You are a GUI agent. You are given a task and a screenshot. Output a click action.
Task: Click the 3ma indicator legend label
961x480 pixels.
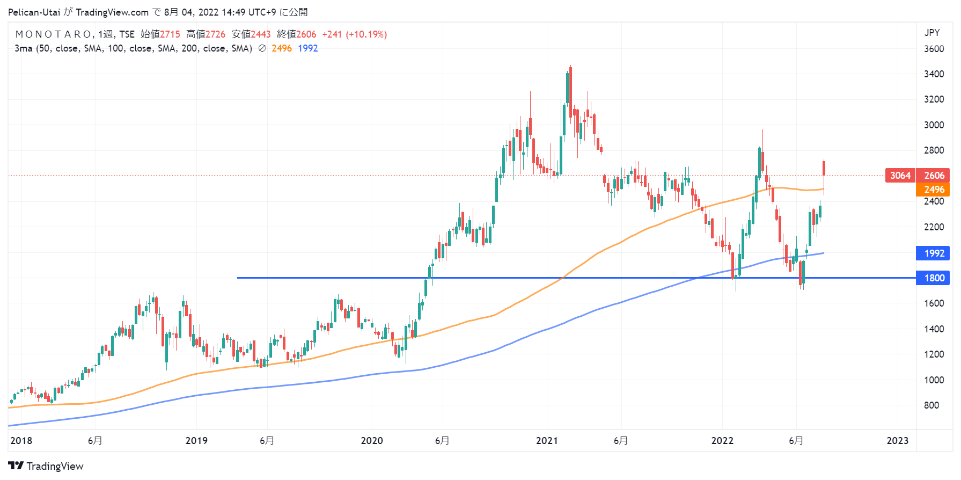133,48
